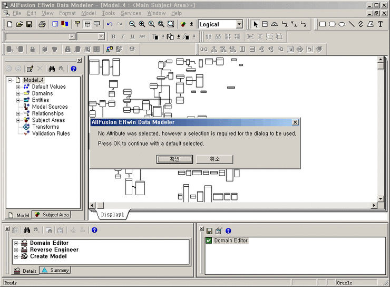Click the binoculars Find icon in Model Explorer
Viewport: 390px width, 287px height.
pos(52,69)
